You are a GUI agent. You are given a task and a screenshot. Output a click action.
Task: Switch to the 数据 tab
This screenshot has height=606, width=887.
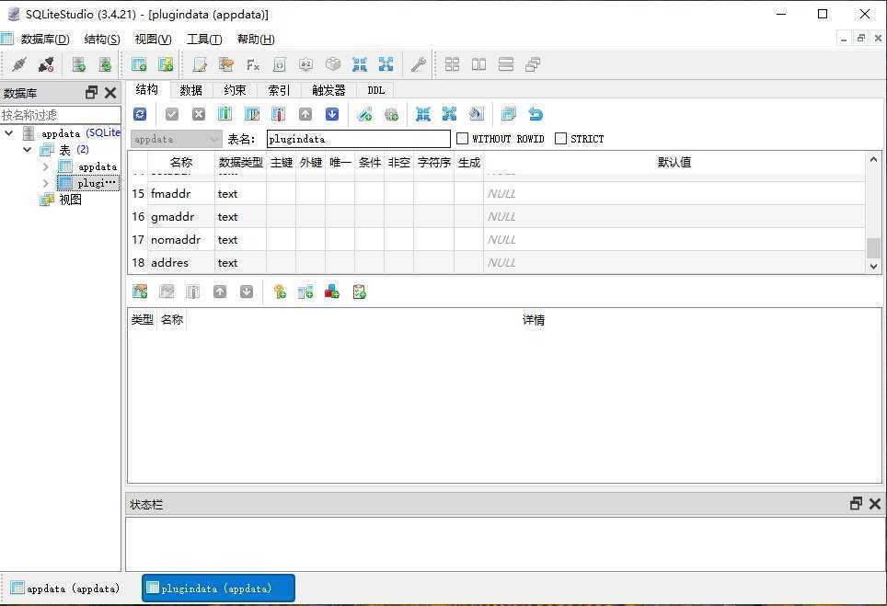point(190,89)
